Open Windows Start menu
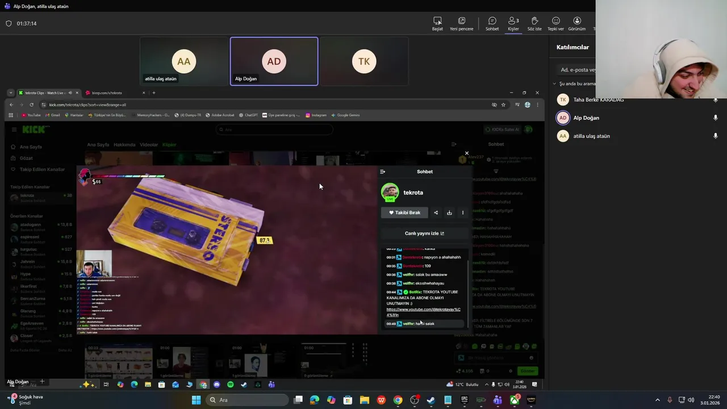Viewport: 727px width, 409px height. tap(196, 400)
